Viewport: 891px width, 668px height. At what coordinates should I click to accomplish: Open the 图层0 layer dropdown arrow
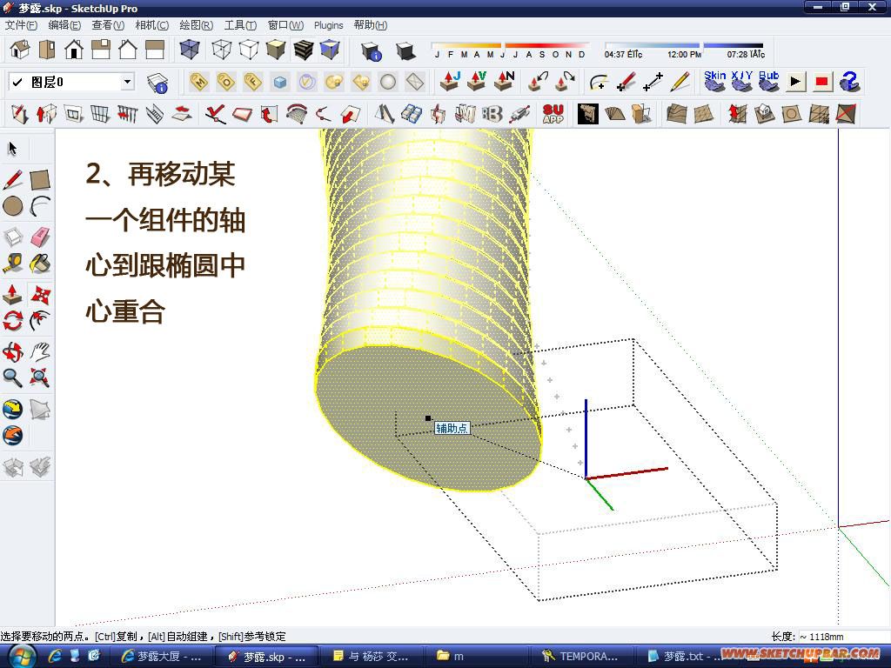[127, 82]
